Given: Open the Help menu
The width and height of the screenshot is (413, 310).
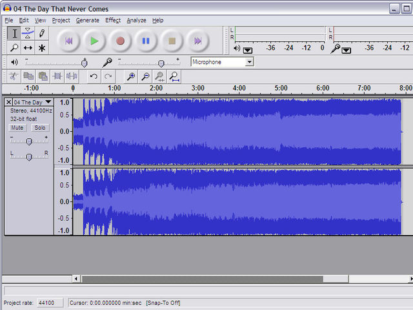Looking at the screenshot, I should (157, 20).
